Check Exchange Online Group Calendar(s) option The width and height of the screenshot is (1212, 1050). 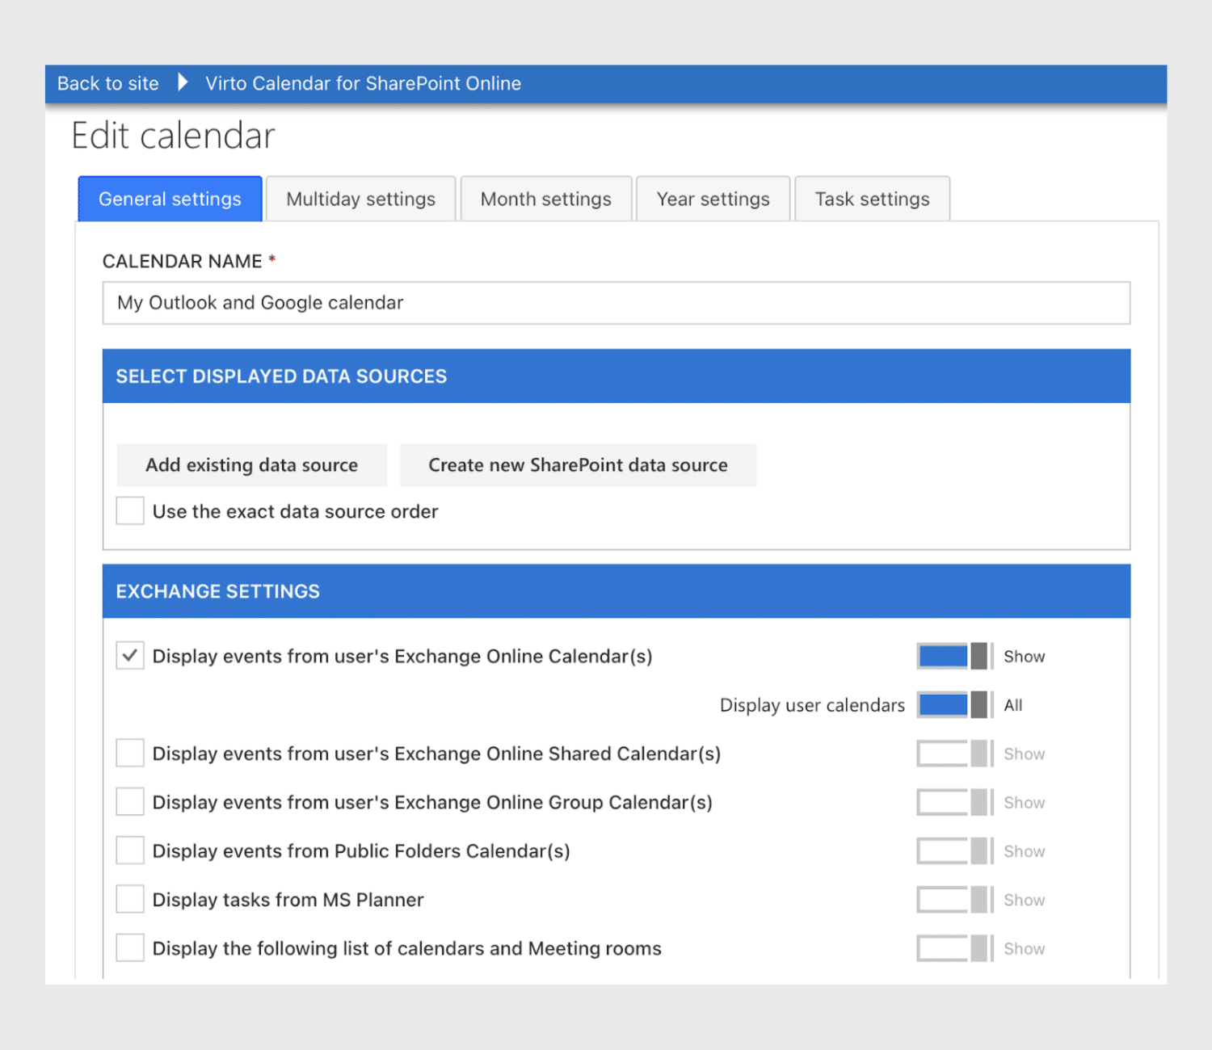(x=130, y=802)
